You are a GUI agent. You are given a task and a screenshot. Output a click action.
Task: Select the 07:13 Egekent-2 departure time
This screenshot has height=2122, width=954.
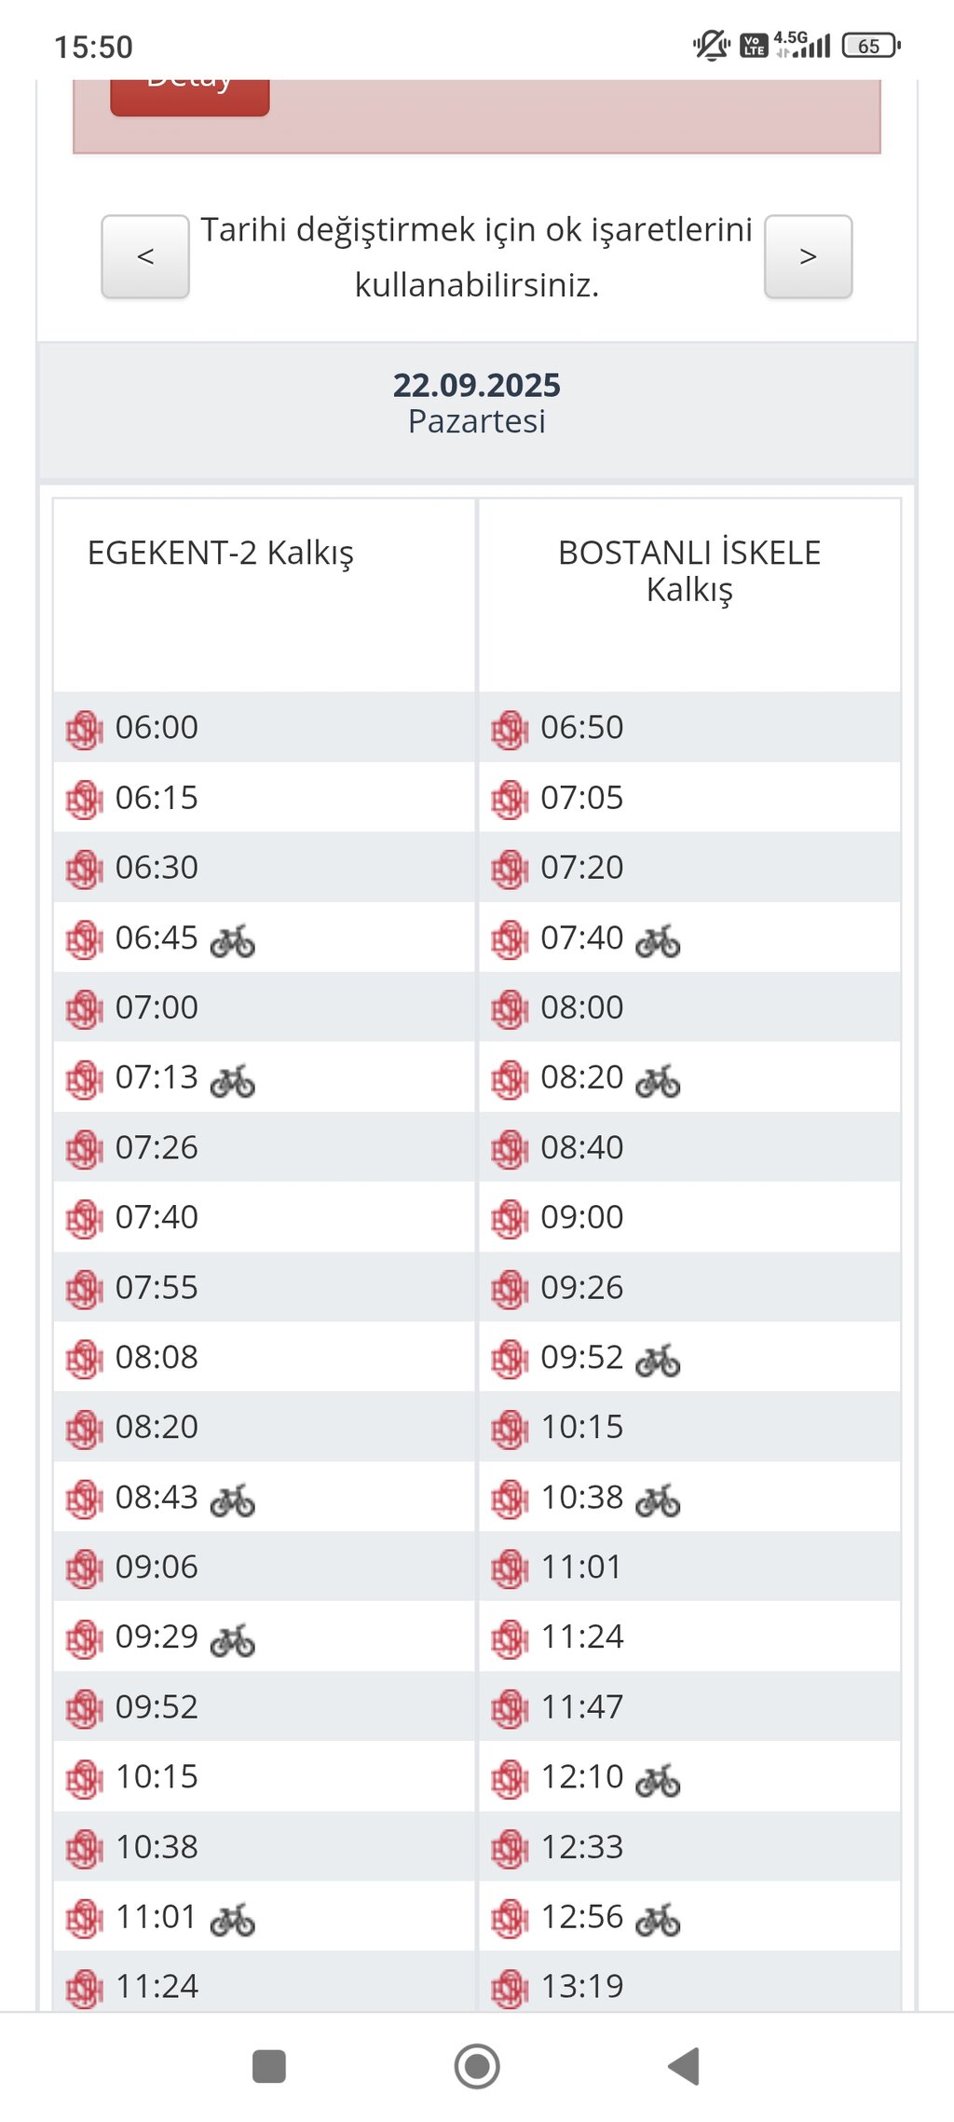tap(157, 1077)
